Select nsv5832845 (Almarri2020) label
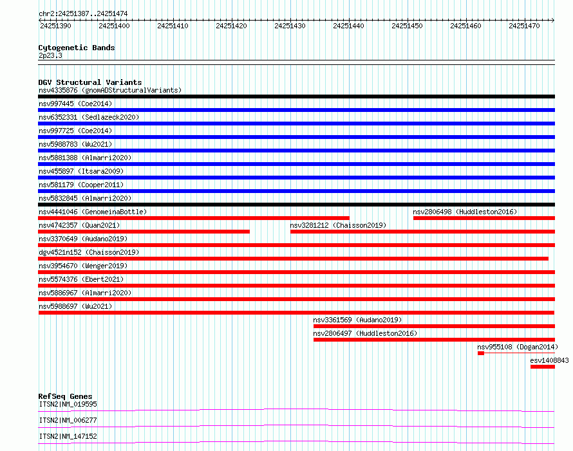 (85, 198)
